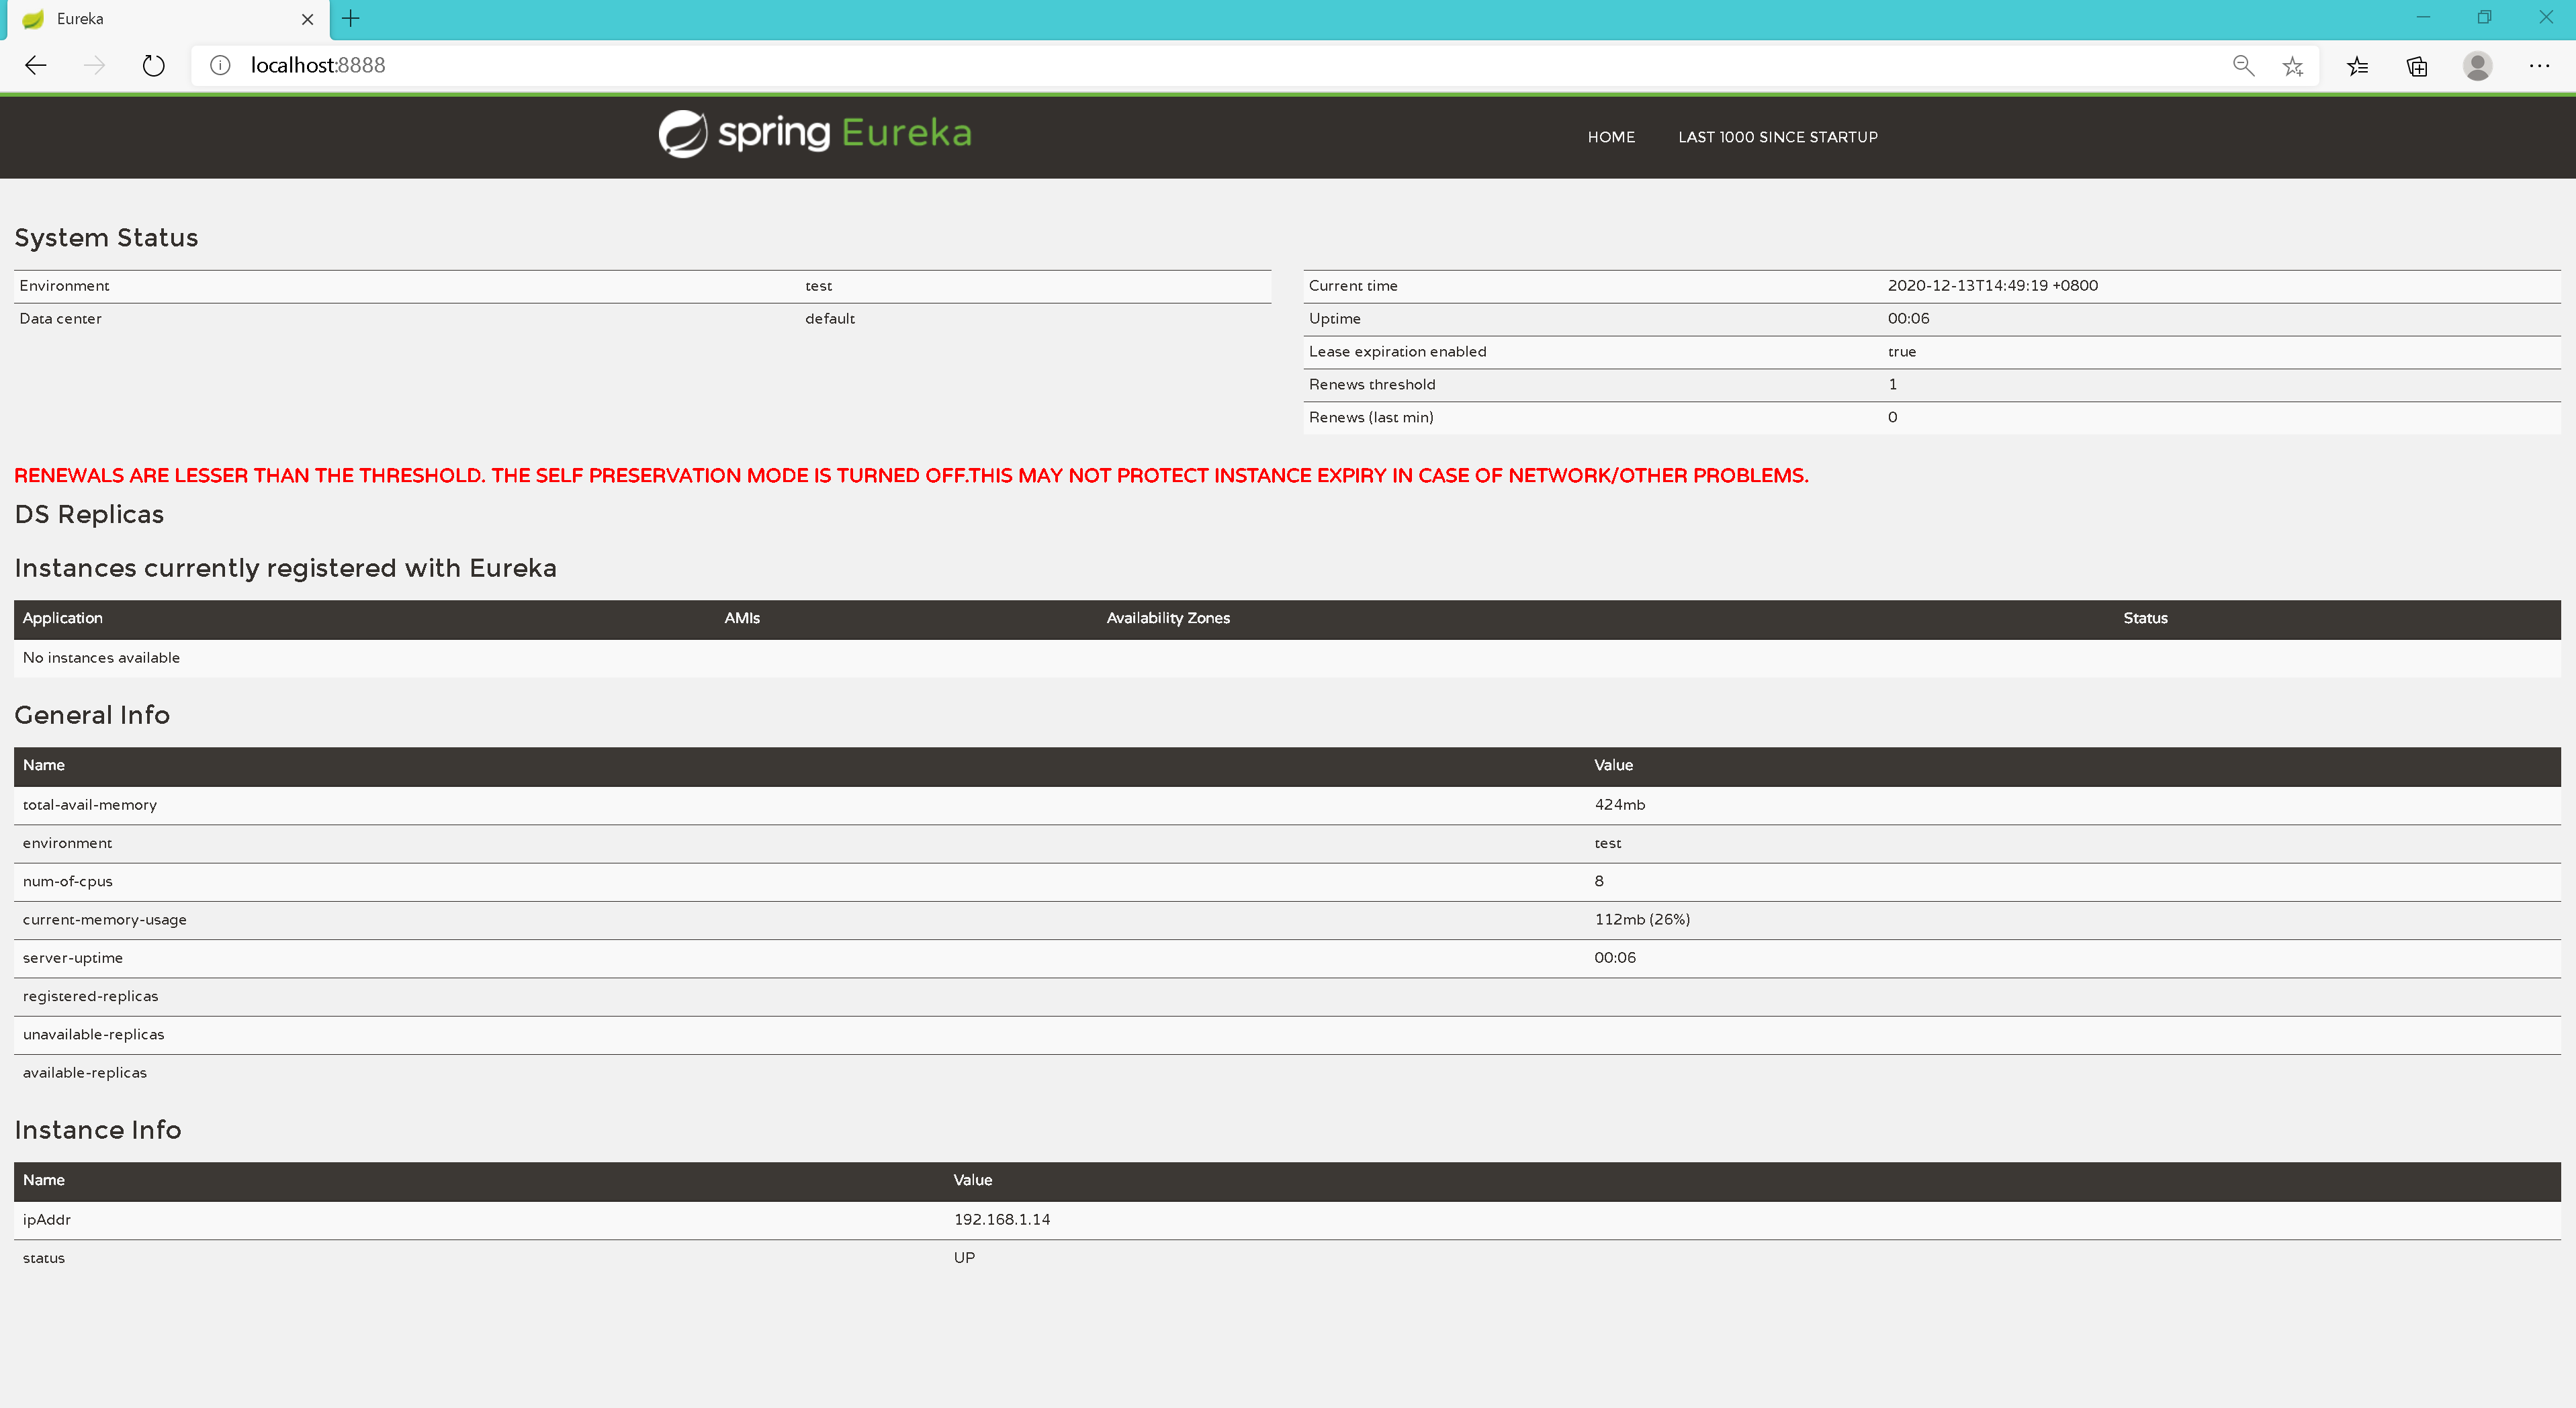Screen dimensions: 2576x1408
Task: Go to HOME in Eureka navbar
Action: click(1611, 137)
